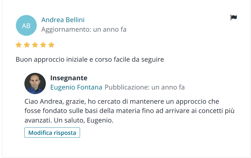
Task: Click the AB initials avatar circle
Action: tap(26, 25)
